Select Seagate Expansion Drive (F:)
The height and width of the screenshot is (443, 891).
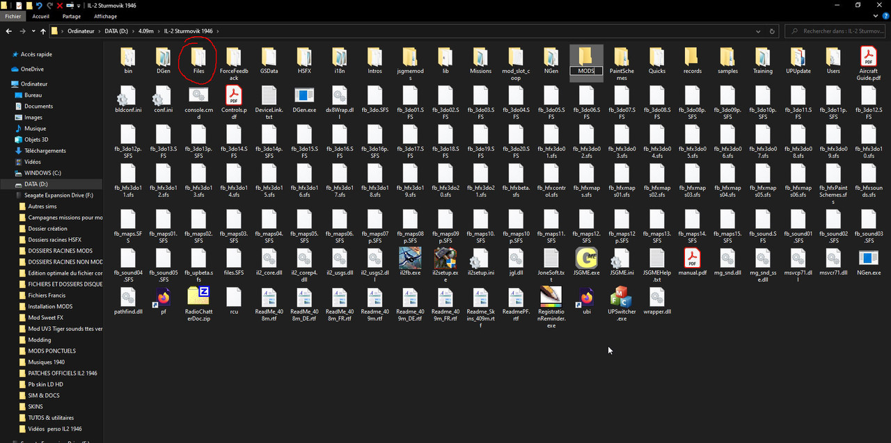(58, 195)
